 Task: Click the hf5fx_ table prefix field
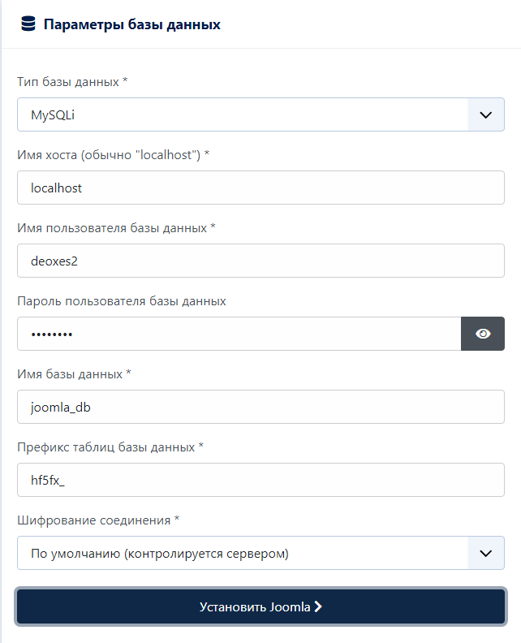[x=260, y=480]
